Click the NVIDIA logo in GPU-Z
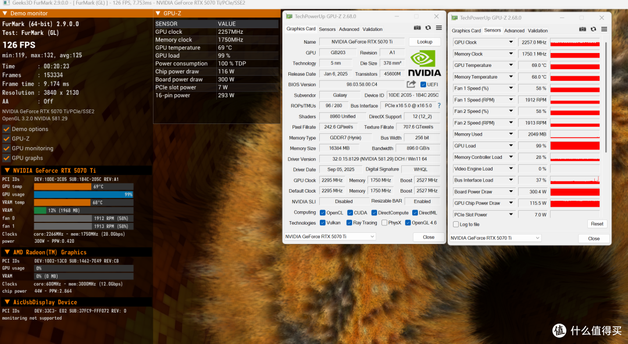Screen dimensions: 628x344 point(424,63)
